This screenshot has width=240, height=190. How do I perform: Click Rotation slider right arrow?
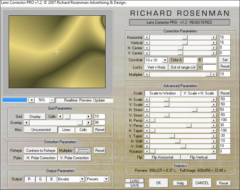[214, 152]
